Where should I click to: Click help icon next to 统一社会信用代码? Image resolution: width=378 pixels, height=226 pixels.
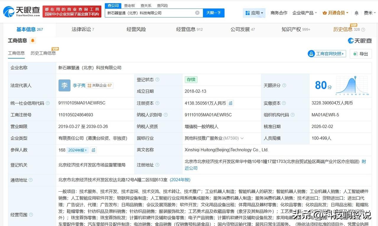click(48, 103)
